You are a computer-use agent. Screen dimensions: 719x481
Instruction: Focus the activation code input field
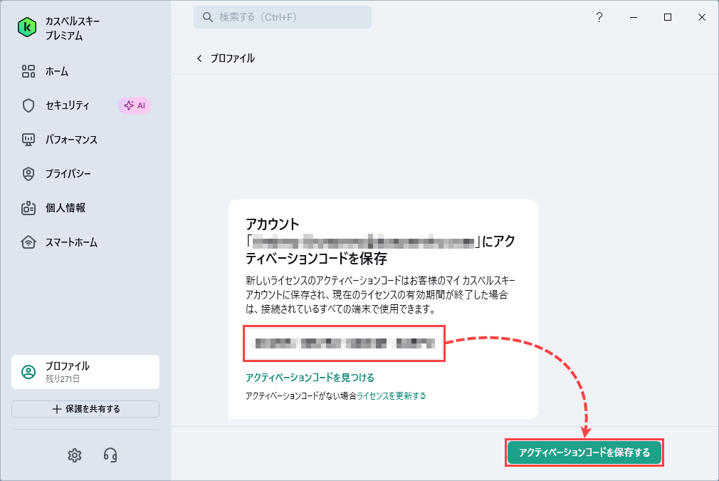point(345,343)
